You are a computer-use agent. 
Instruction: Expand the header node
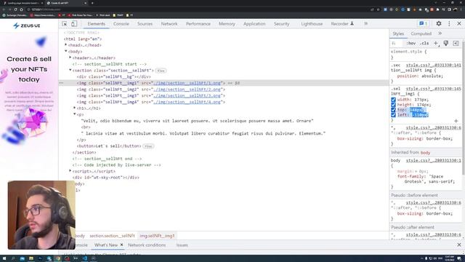[x=70, y=57]
